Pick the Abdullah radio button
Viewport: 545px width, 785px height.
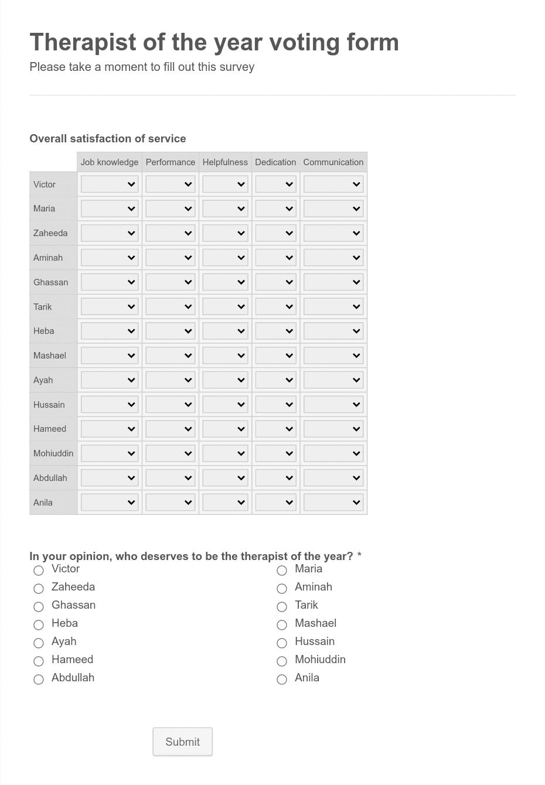pos(39,680)
